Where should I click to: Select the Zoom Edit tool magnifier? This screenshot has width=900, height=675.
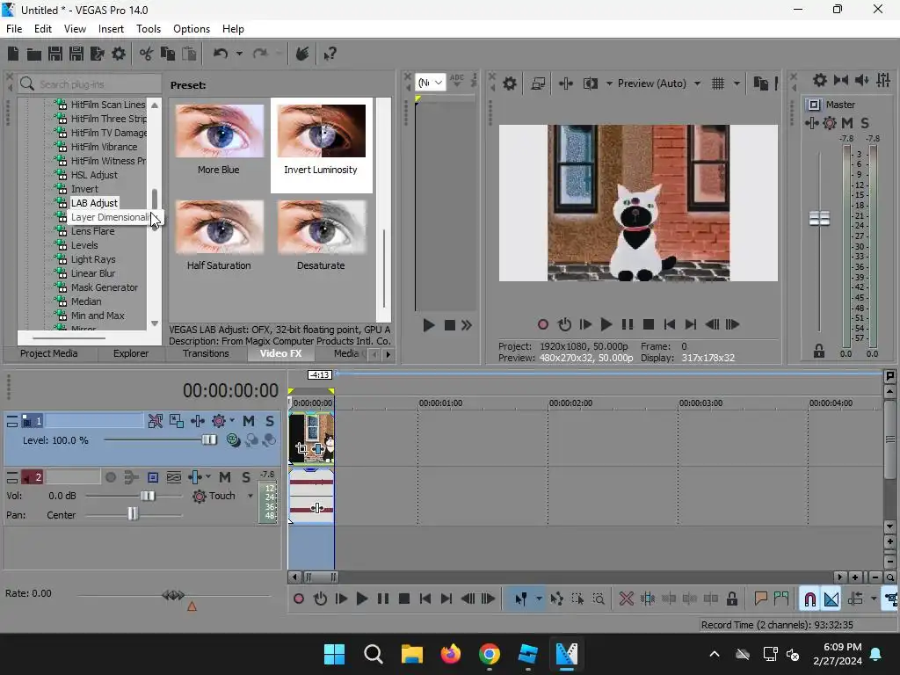(599, 599)
